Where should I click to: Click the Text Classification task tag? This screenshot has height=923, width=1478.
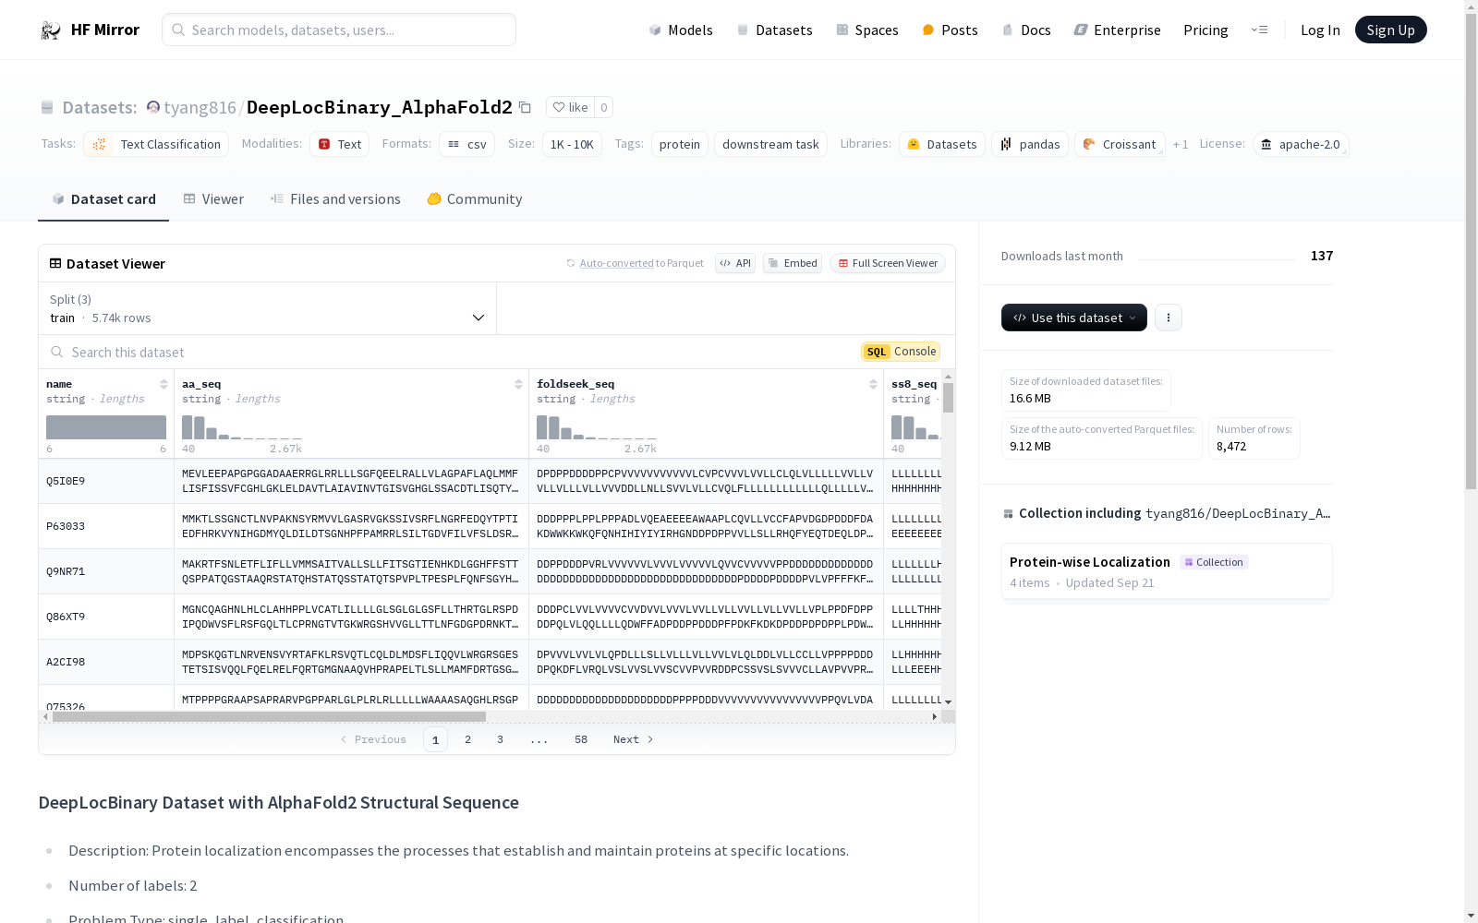tap(156, 144)
